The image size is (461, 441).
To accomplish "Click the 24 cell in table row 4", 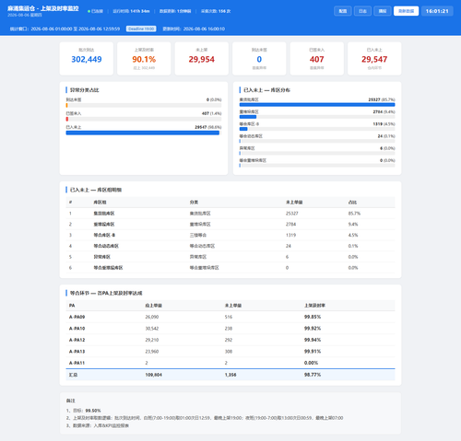I will point(289,246).
